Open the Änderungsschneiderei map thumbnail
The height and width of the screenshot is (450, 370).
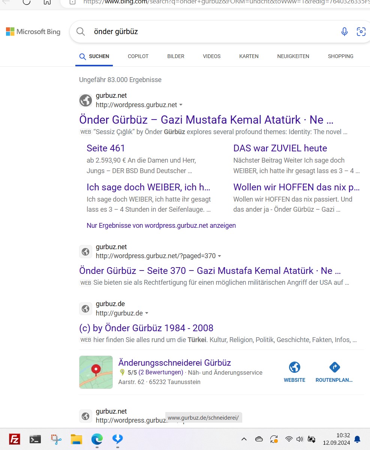[x=96, y=372]
